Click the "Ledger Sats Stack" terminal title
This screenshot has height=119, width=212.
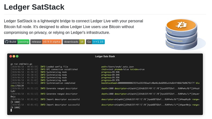(x=105, y=57)
